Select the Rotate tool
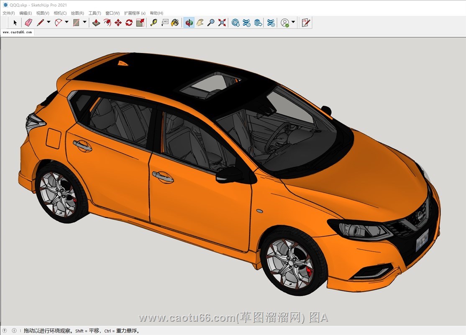The image size is (466, 335). [129, 23]
